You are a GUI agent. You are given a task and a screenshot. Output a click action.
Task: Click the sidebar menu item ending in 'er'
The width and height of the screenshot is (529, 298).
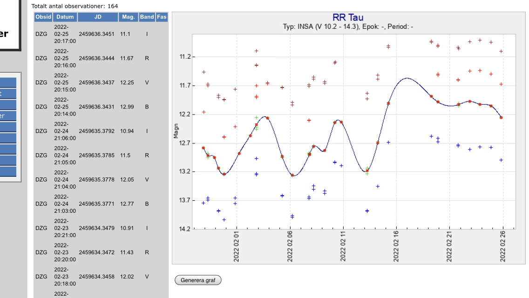(x=8, y=116)
